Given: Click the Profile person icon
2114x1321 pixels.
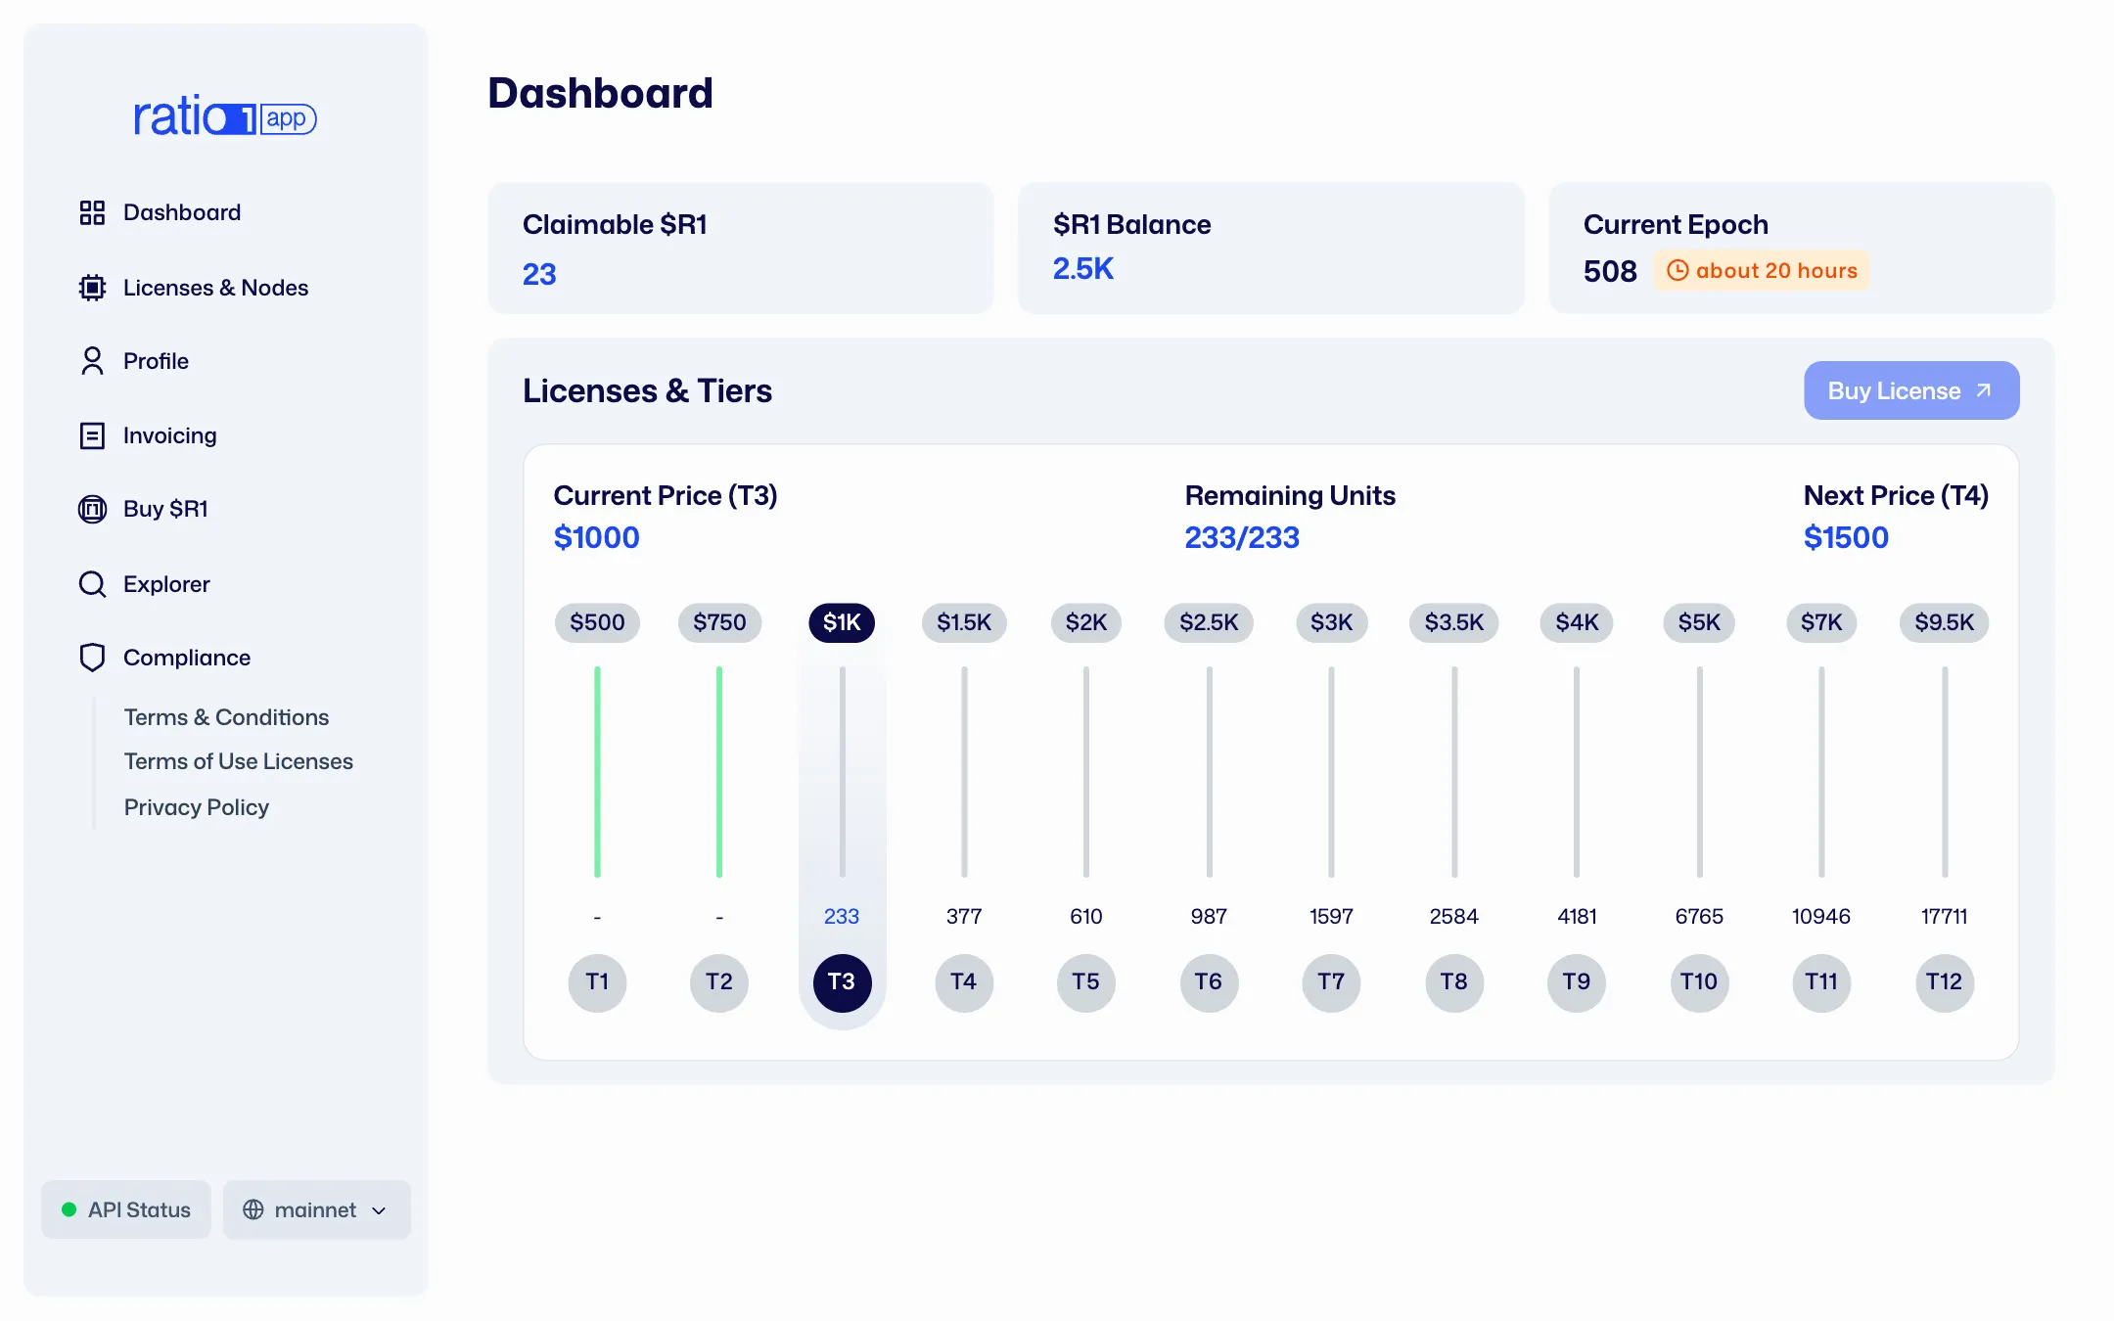Looking at the screenshot, I should tap(92, 361).
